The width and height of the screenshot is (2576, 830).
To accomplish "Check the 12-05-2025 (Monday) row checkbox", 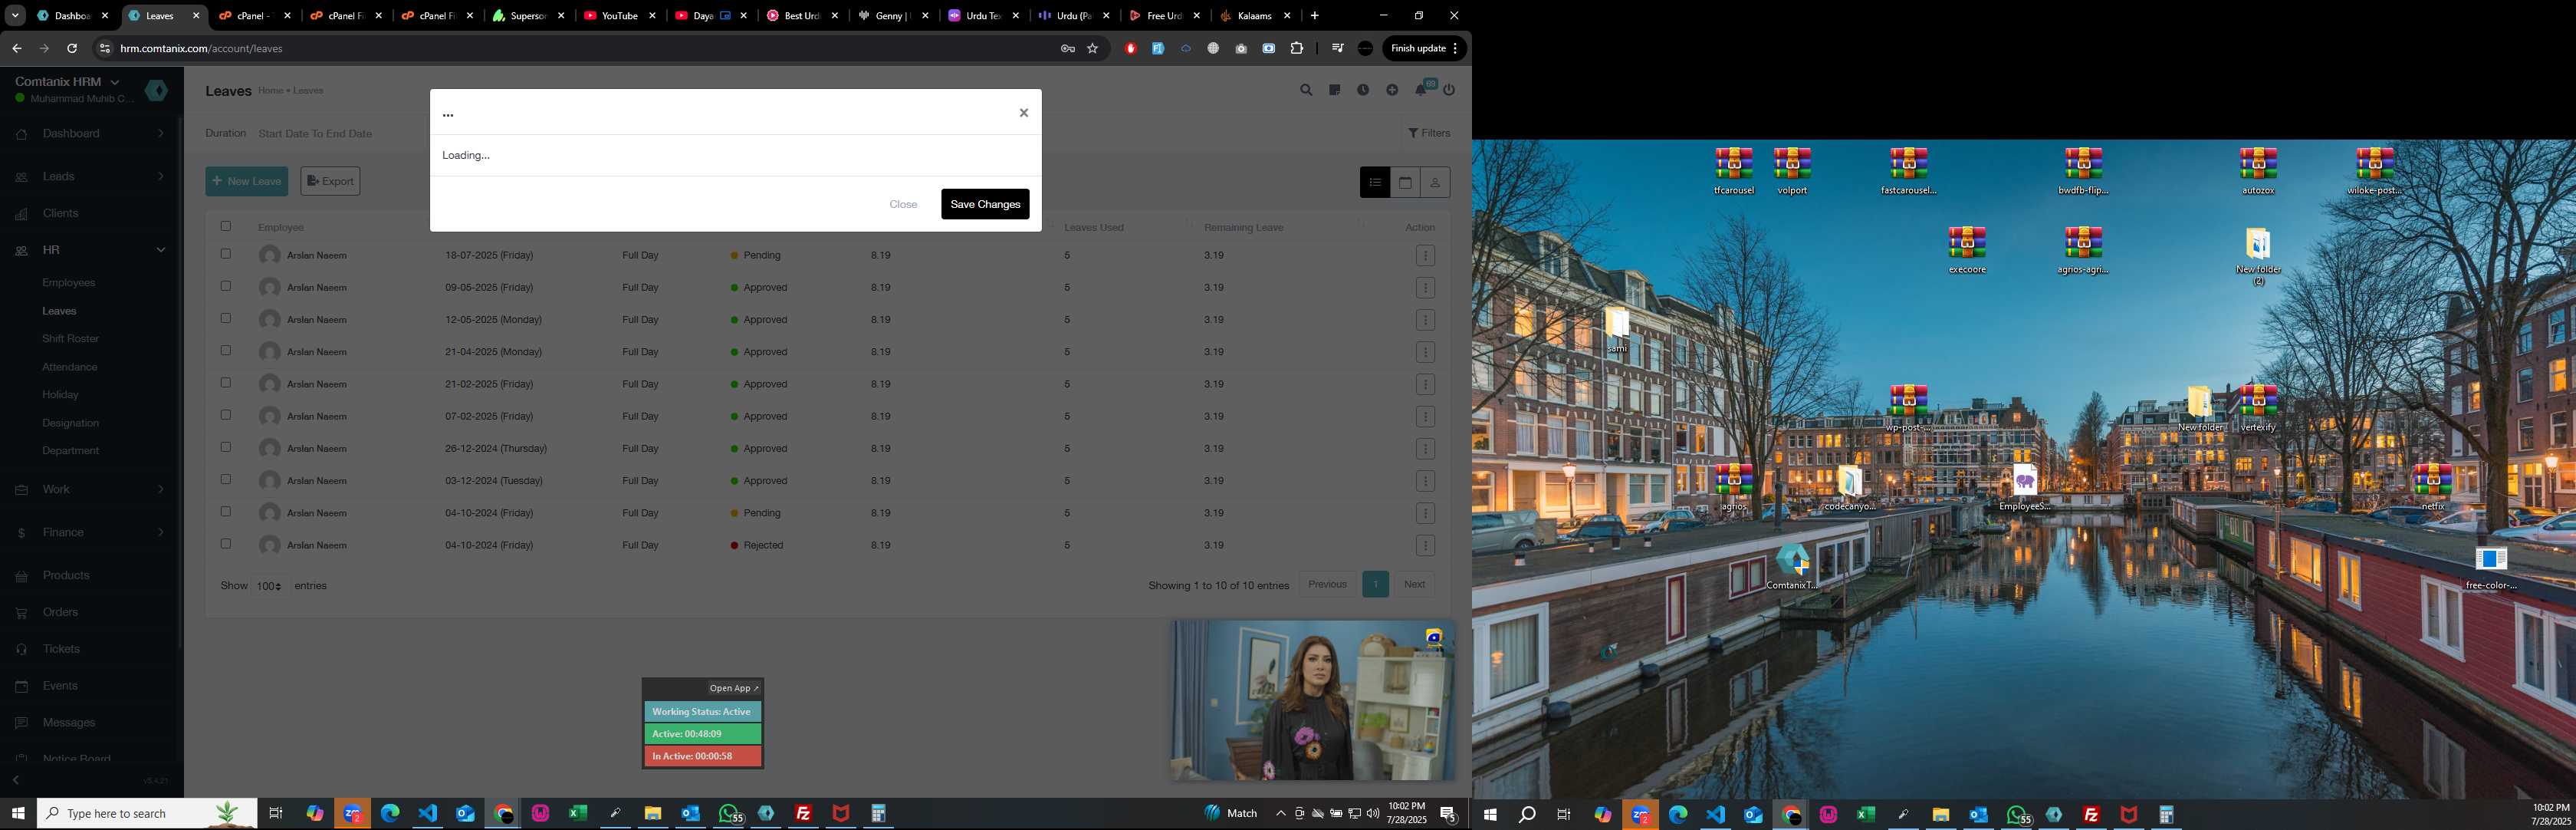I will [225, 318].
